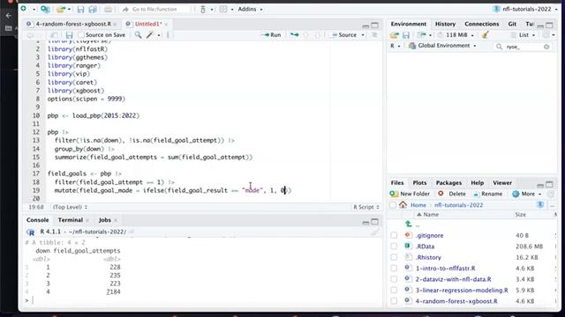Open the More dropdown in Files pane
Viewport: 565px width, 317px height.
pyautogui.click(x=526, y=194)
